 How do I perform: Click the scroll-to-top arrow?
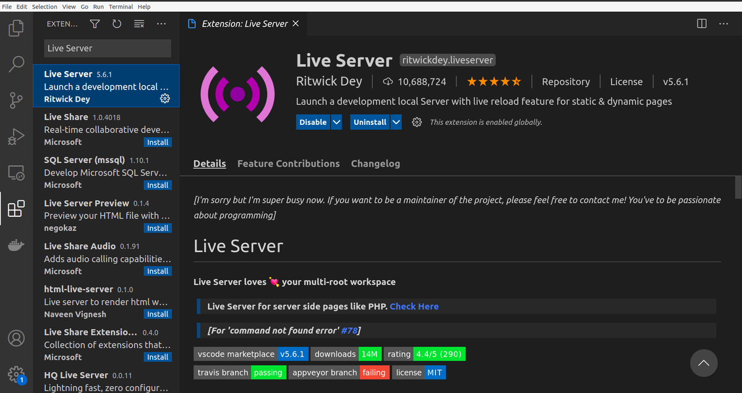pyautogui.click(x=704, y=363)
